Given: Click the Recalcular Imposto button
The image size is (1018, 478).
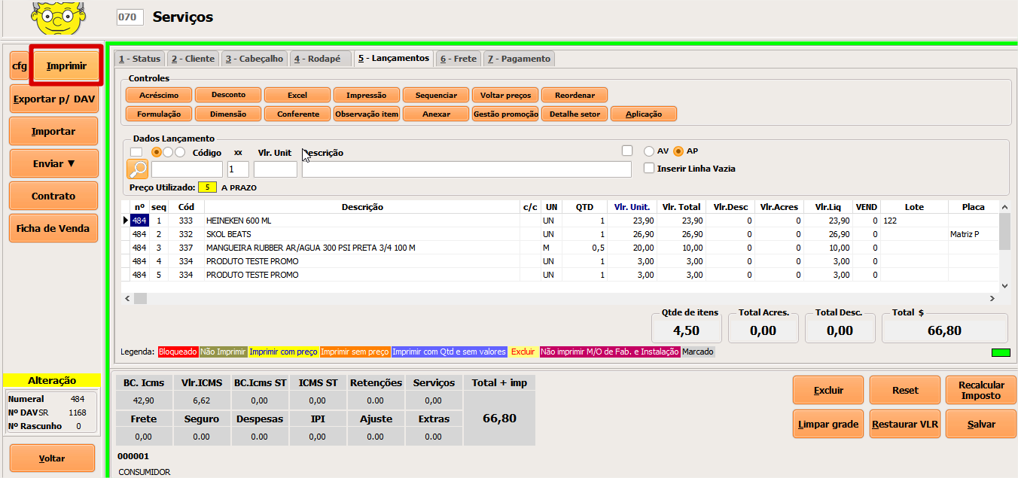Looking at the screenshot, I should [980, 390].
